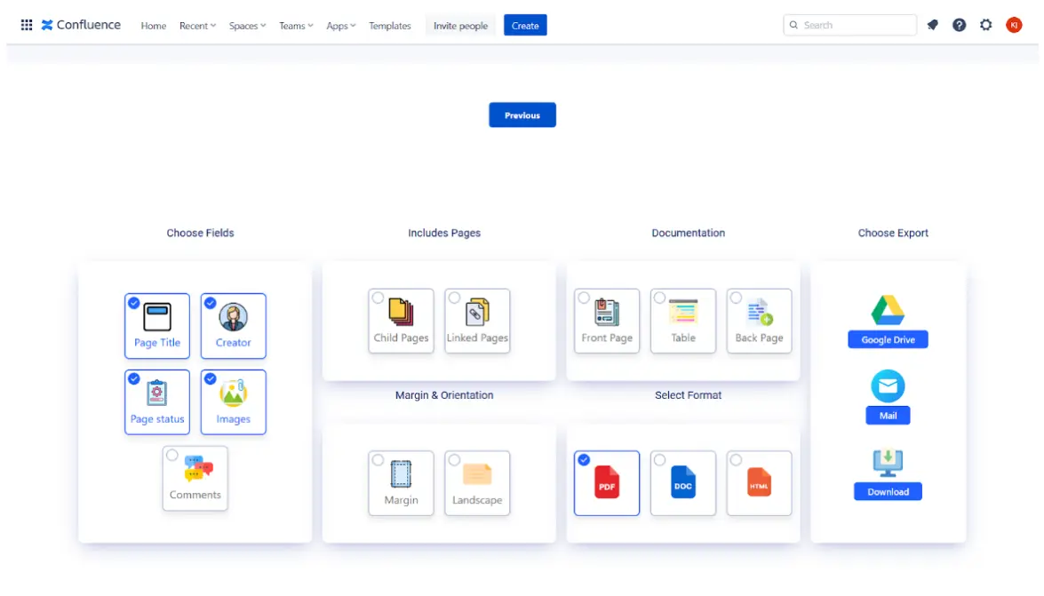This screenshot has width=1044, height=596.
Task: Open Templates in the navigation bar
Action: click(390, 26)
